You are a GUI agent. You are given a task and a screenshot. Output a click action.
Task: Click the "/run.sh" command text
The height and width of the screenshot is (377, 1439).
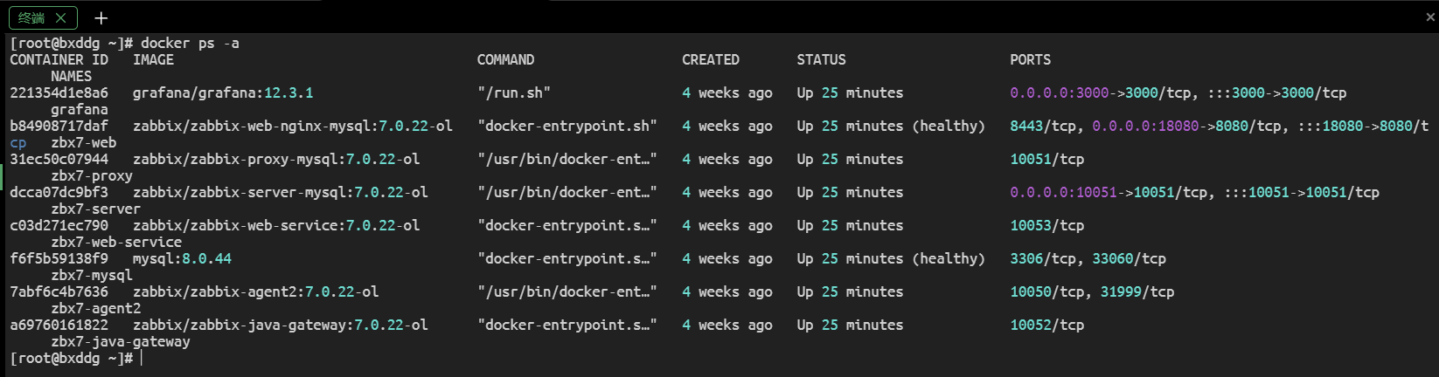point(513,93)
